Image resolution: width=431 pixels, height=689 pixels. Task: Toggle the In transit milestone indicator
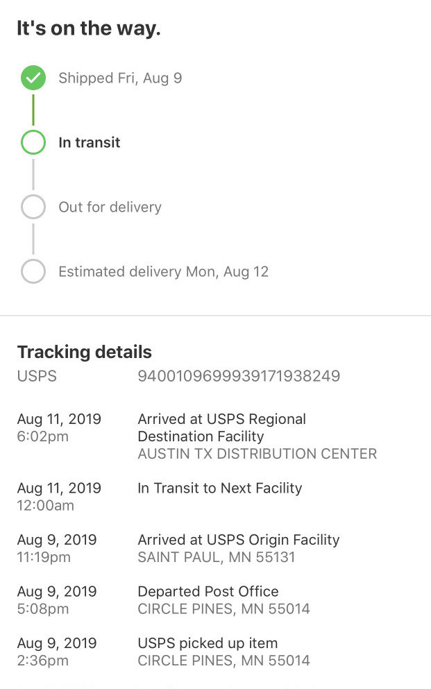click(x=33, y=142)
